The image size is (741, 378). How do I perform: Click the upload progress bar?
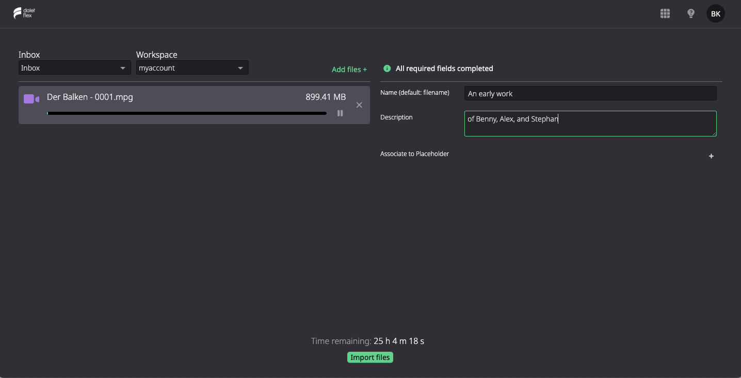point(186,113)
